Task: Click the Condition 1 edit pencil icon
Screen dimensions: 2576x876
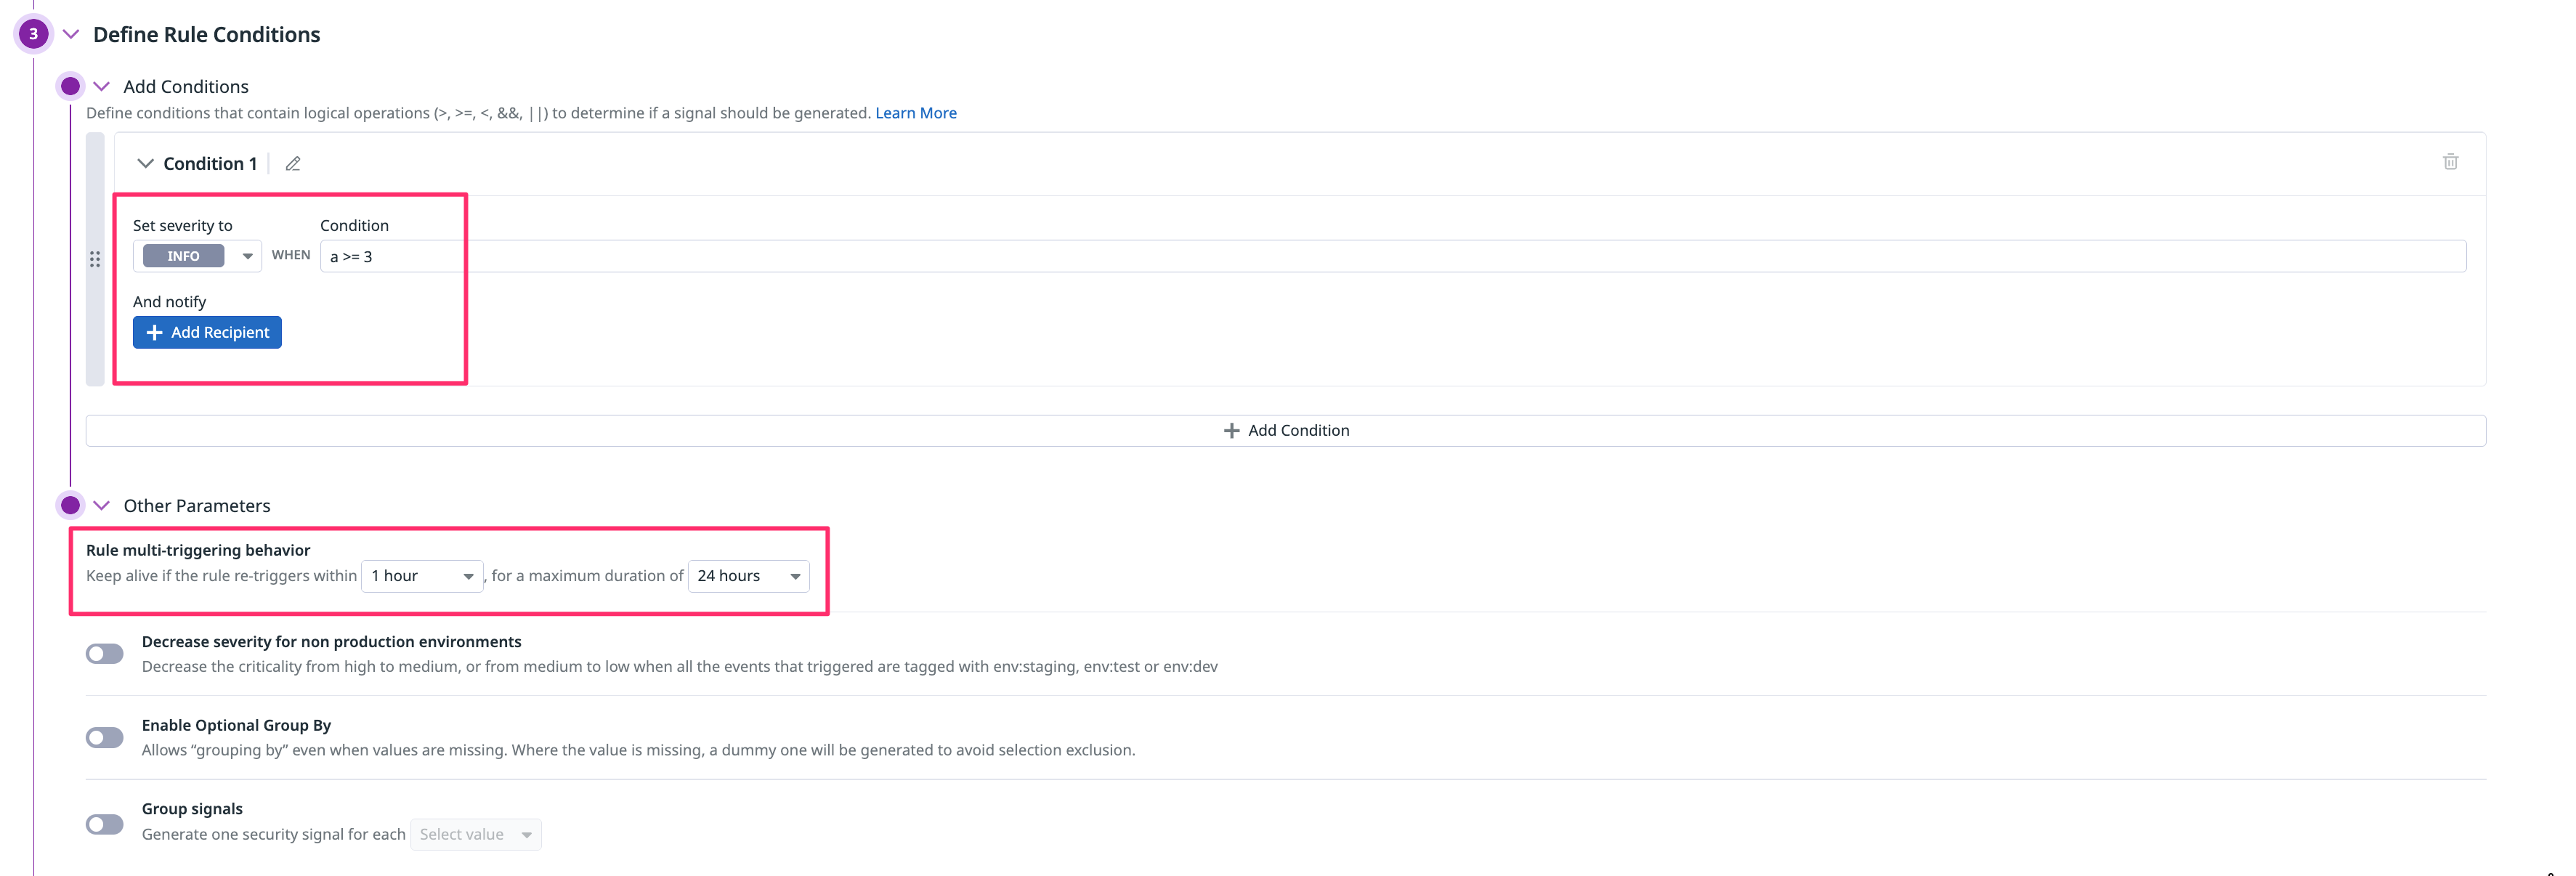Action: [x=293, y=164]
